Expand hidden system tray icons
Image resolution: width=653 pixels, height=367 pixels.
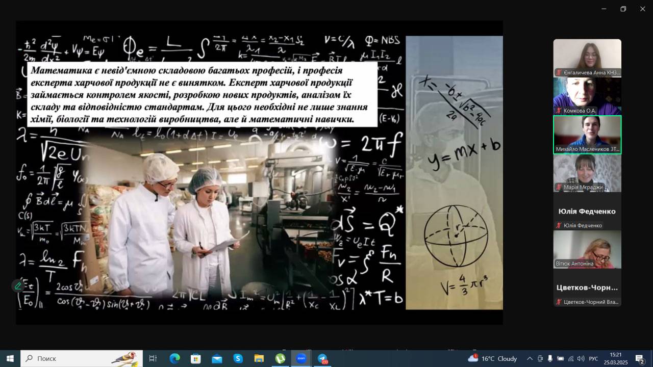pyautogui.click(x=530, y=358)
